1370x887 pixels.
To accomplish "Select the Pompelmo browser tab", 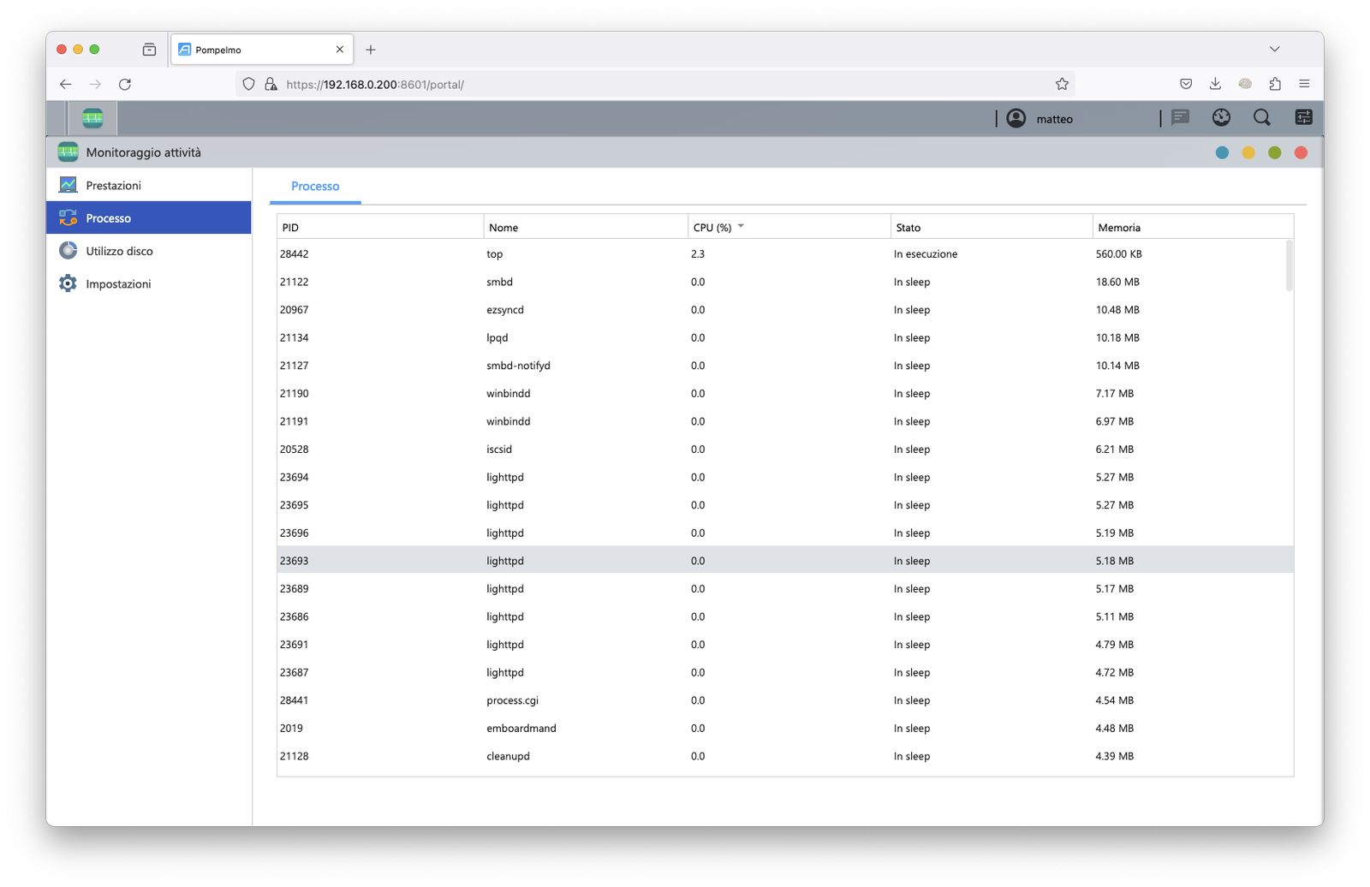I will [x=262, y=50].
